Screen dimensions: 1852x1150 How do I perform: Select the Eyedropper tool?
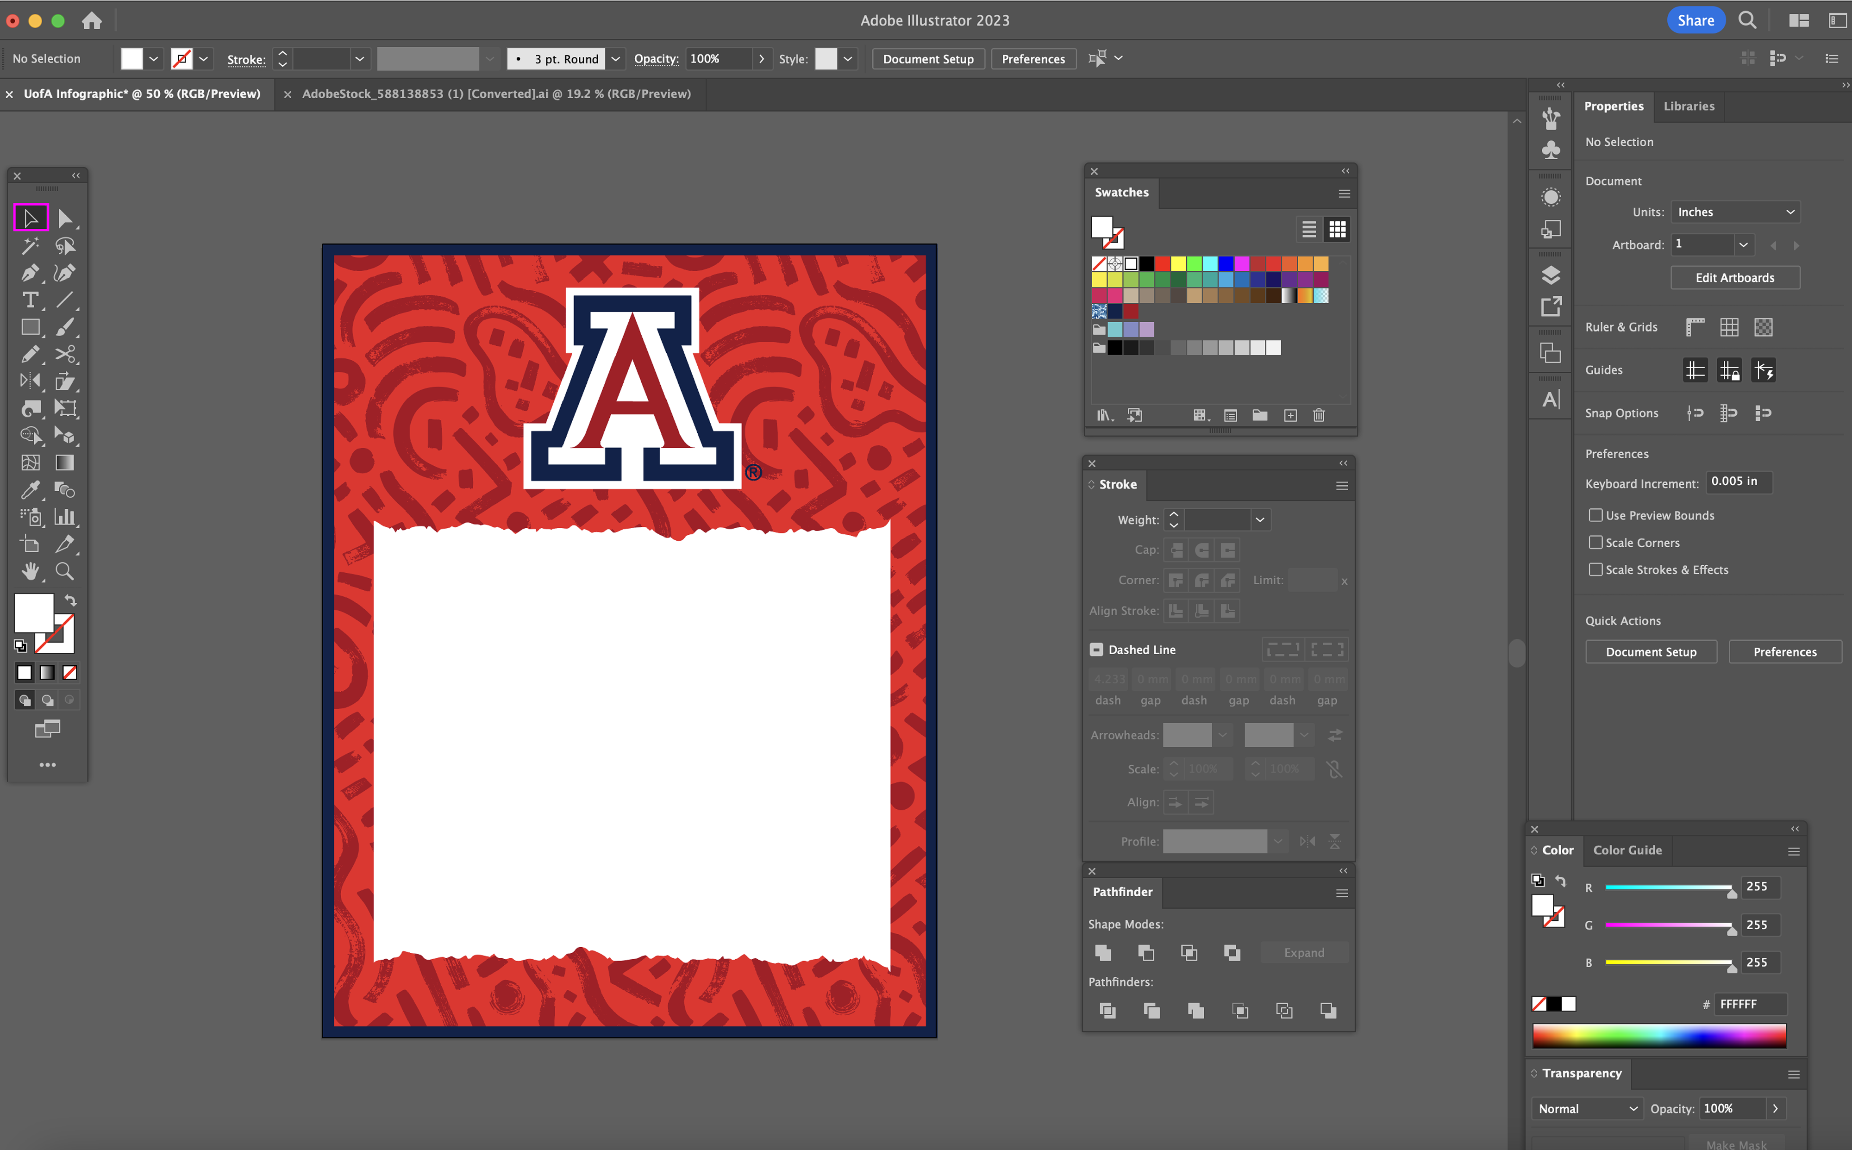(30, 490)
